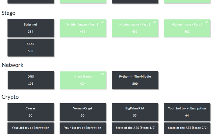Click solved checkmark on Hidden Image Part 2
The height and width of the screenshot is (134, 213).
coord(207,22)
